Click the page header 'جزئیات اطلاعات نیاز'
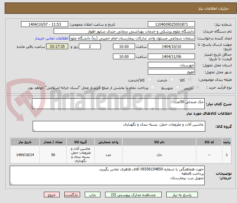 pos(213,8)
